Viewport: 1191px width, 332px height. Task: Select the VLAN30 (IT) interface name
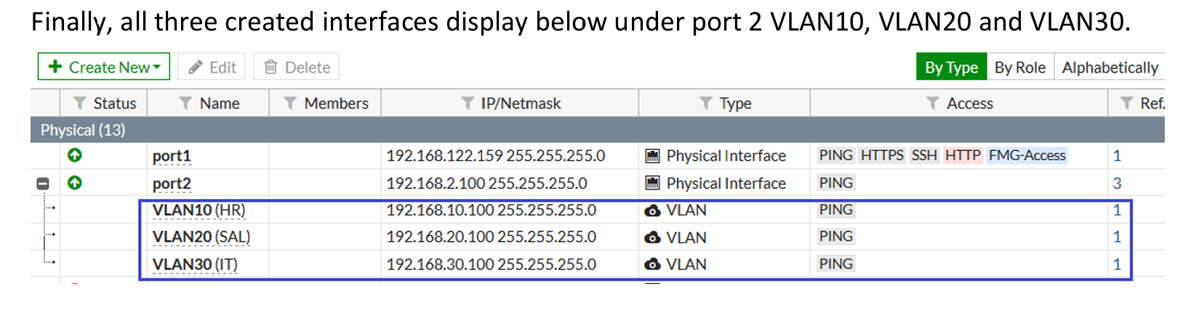[195, 264]
